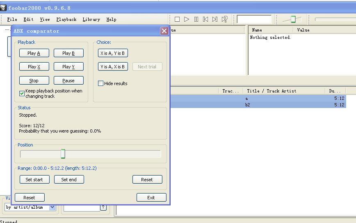
Task: Toggle Keep playback position when changing track
Action: pos(22,94)
